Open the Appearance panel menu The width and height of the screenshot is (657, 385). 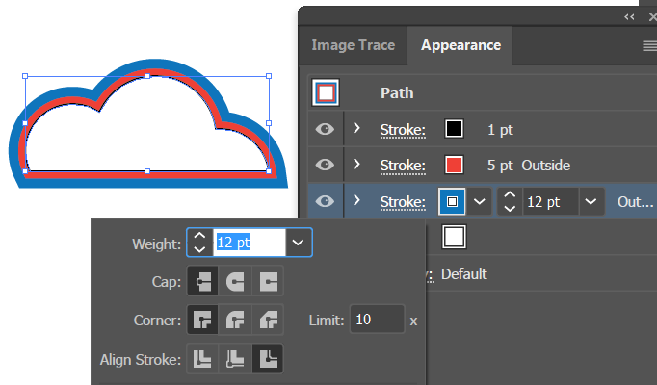pyautogui.click(x=649, y=45)
